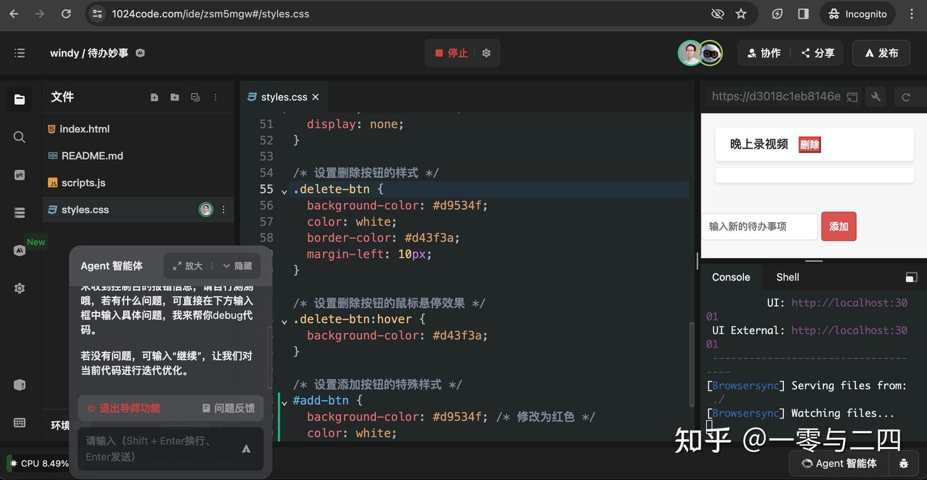Click the 发布 publish button
The image size is (927, 480).
(x=881, y=53)
